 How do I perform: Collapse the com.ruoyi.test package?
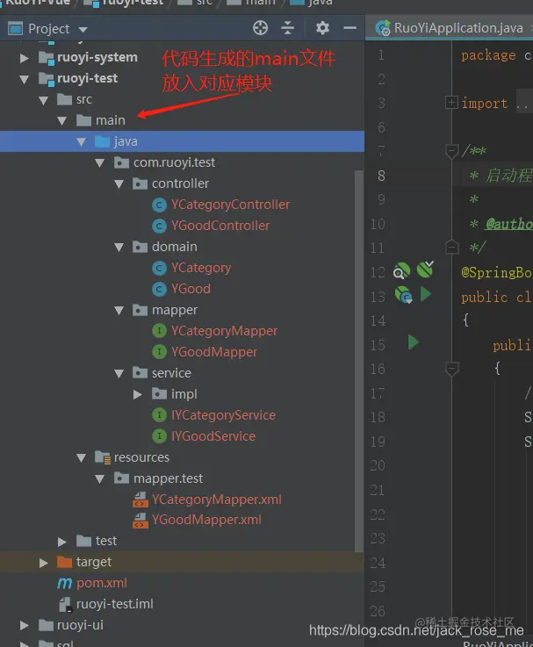click(100, 163)
